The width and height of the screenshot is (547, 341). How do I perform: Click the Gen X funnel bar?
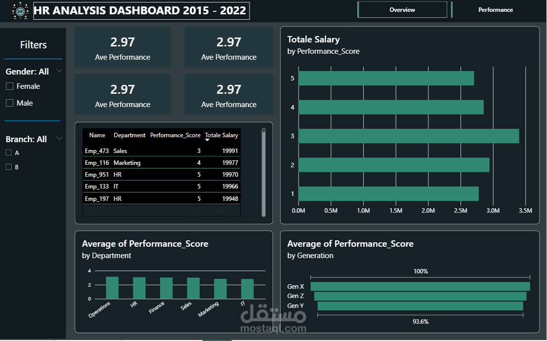click(x=421, y=286)
